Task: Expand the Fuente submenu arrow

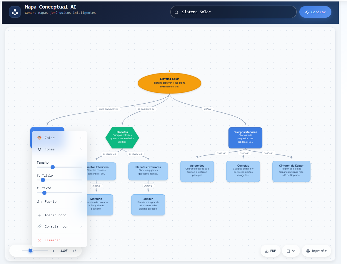Action: point(81,202)
